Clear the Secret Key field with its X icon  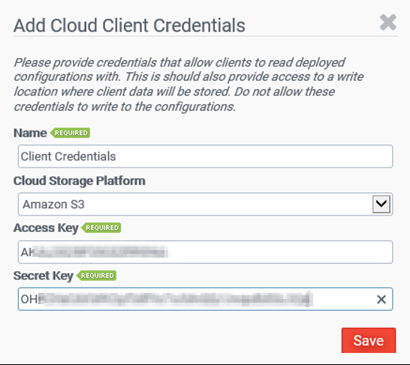(x=381, y=300)
